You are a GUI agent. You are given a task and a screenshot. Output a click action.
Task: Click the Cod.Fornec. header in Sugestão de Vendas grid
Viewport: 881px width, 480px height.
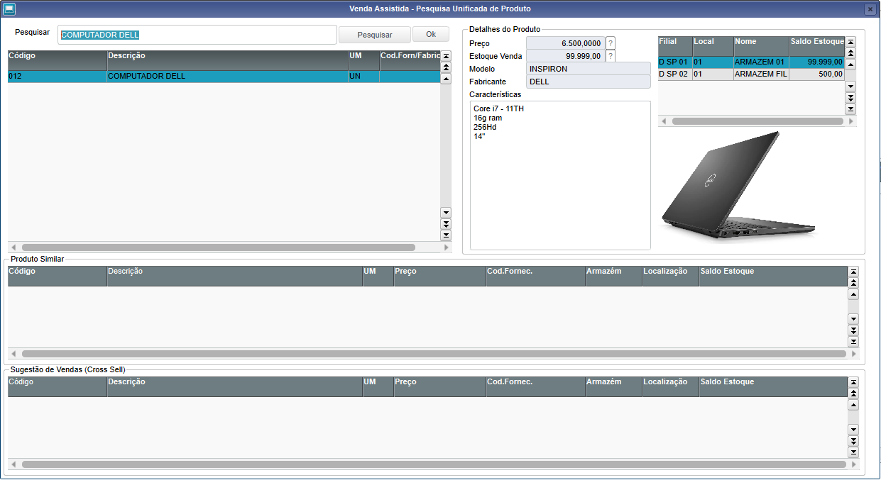(535, 386)
